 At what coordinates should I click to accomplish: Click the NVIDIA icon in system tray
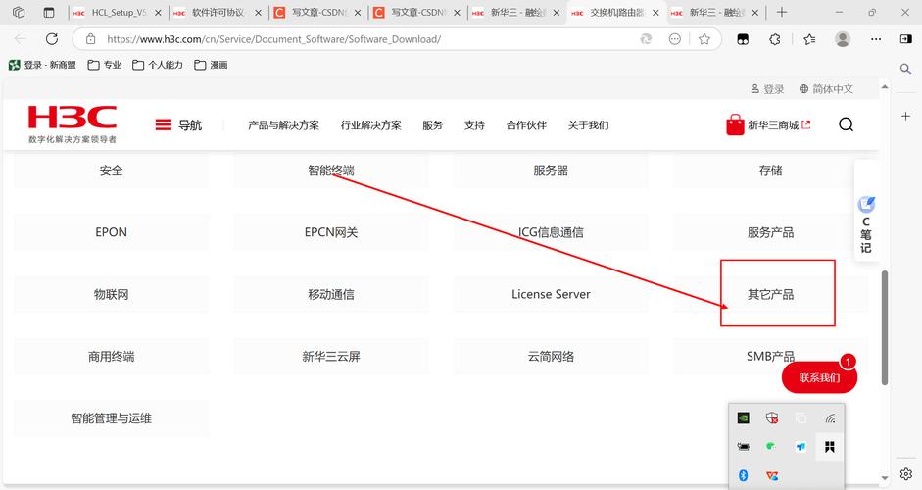745,417
